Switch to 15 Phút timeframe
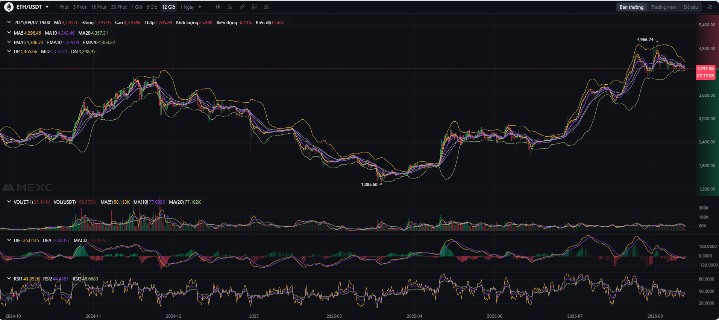Viewport: 719px width, 320px height. (99, 7)
